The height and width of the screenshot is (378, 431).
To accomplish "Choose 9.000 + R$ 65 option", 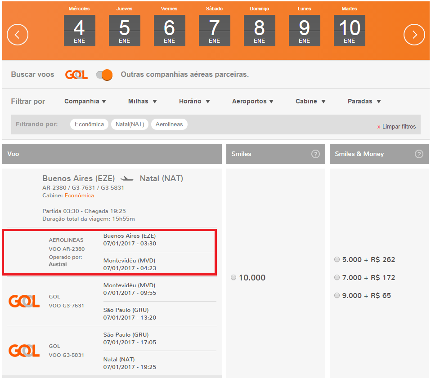I will (337, 295).
